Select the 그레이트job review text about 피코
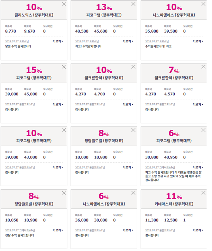The image size is (212, 251). point(173,176)
